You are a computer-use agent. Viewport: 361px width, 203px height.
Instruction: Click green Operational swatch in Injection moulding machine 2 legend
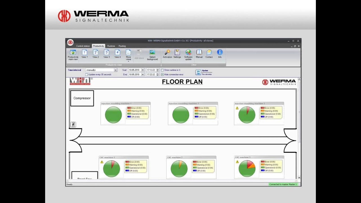[196, 114]
